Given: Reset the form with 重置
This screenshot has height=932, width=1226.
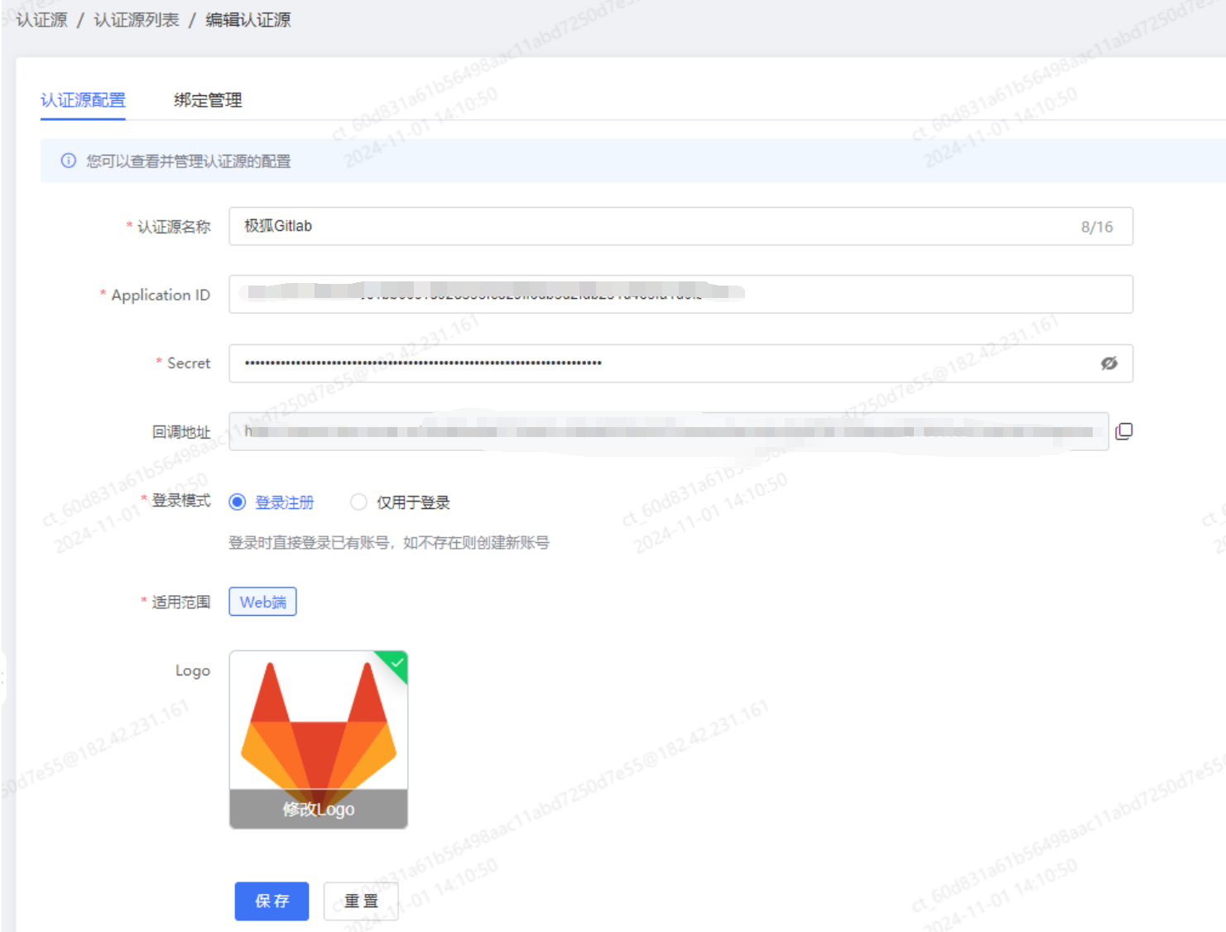Looking at the screenshot, I should [361, 901].
